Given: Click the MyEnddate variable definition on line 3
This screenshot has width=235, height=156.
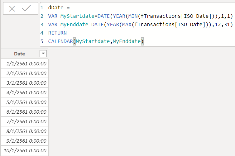Looking at the screenshot, I should (74, 24).
